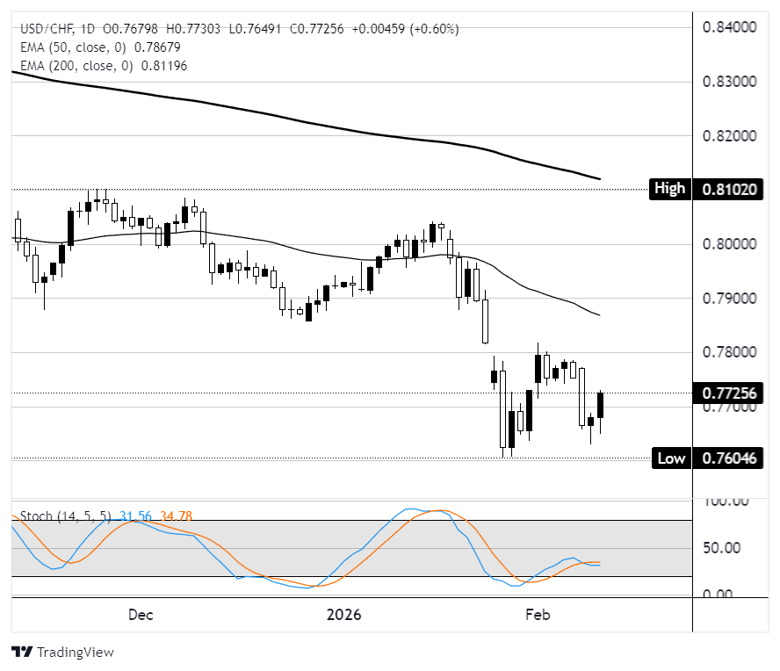Click the Low price label tag

point(671,458)
